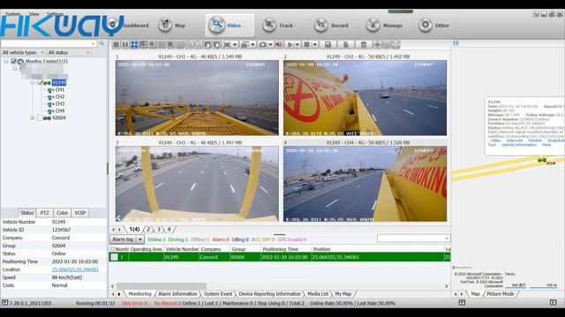
Task: Select the CH3 rear road camera video pane
Action: point(197,184)
